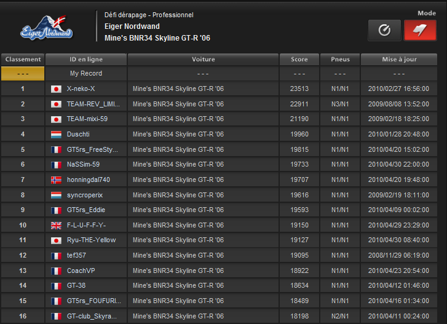Select the My Record row label

click(86, 74)
